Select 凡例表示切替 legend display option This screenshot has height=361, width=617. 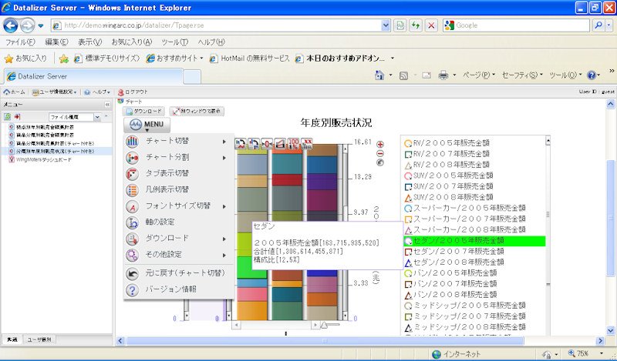tap(179, 189)
